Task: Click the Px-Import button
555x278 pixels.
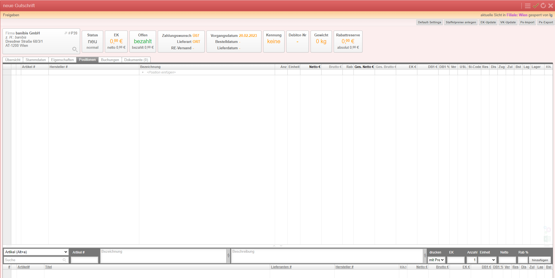Action: (527, 22)
